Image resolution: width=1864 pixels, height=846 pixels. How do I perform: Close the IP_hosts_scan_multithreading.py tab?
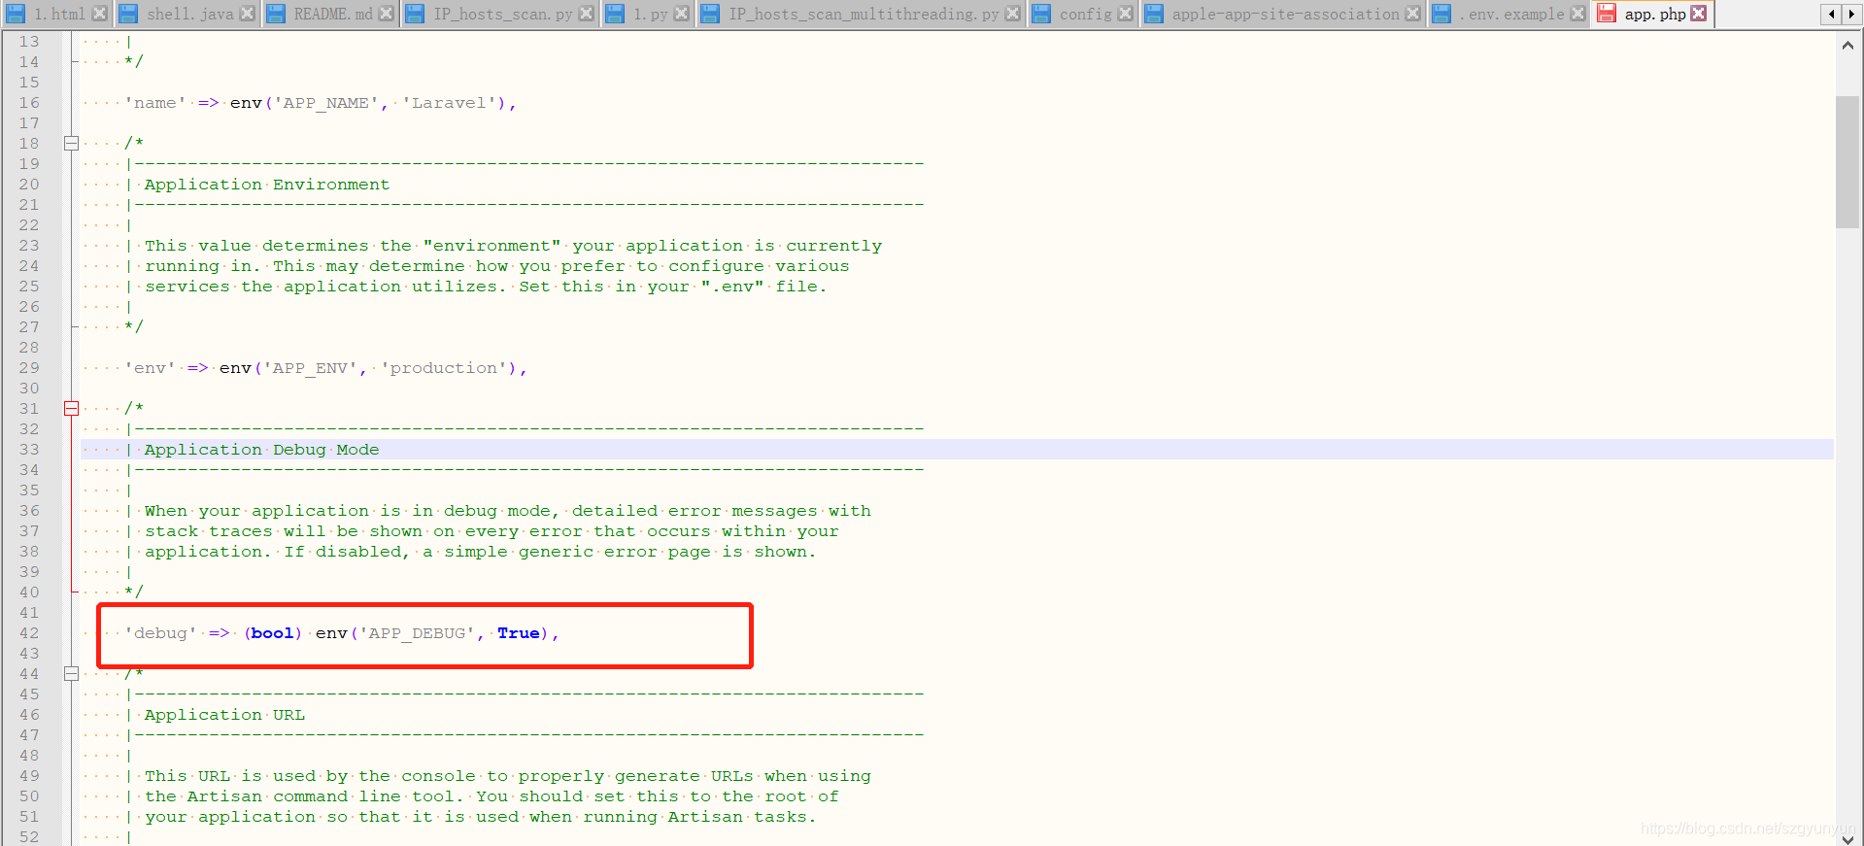click(x=1012, y=14)
